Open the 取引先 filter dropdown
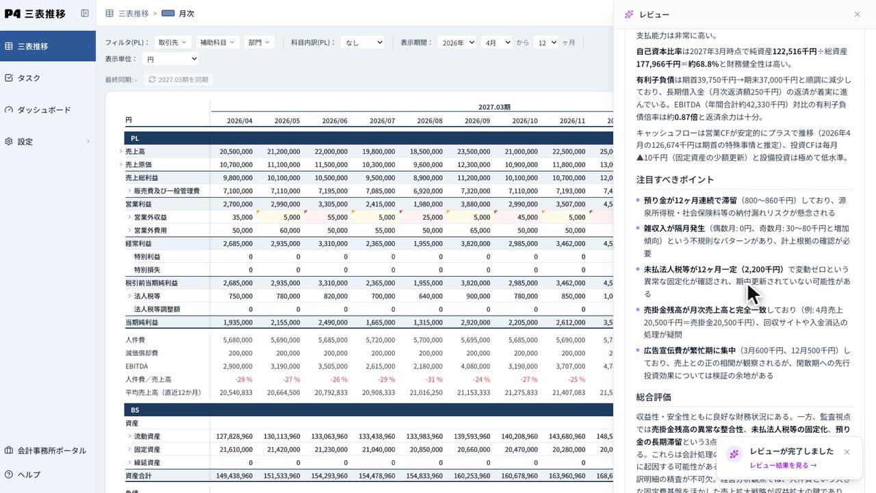The width and height of the screenshot is (876, 493). click(x=172, y=42)
